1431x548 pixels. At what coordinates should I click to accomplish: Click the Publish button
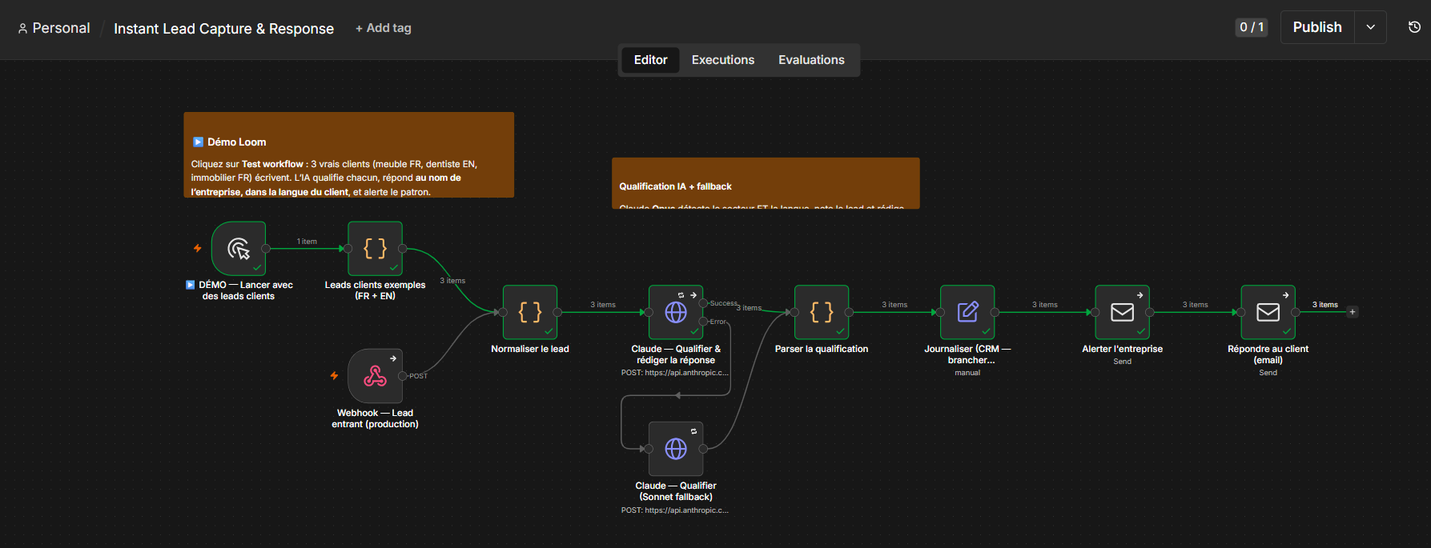tap(1317, 27)
